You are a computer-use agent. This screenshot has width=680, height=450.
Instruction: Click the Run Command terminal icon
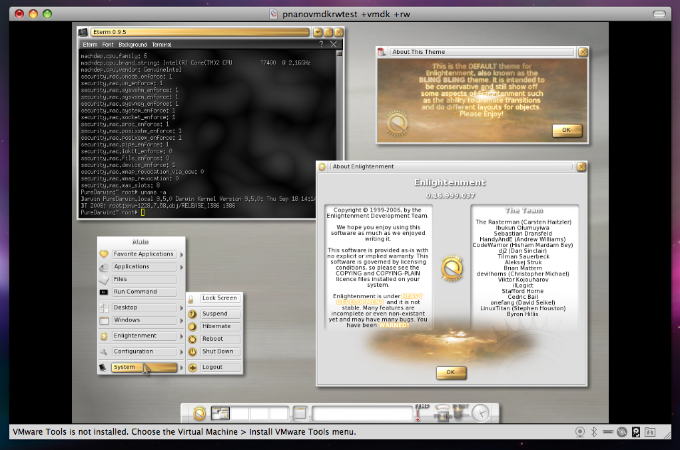104,292
